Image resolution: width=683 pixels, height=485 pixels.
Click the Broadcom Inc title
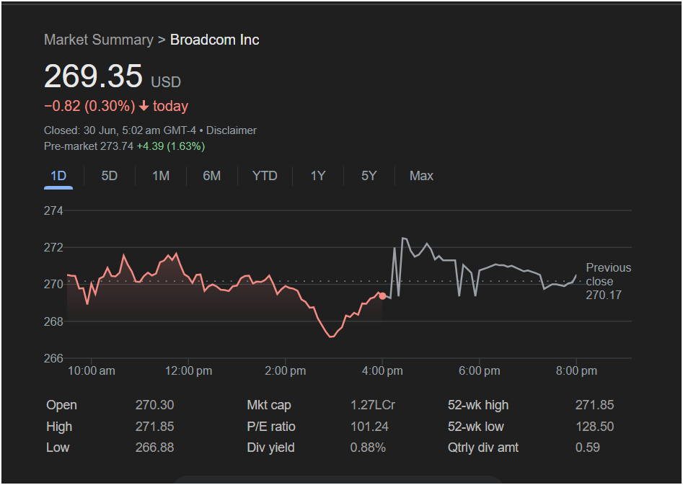click(215, 40)
